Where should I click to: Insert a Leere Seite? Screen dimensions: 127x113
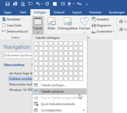click(x=12, y=25)
